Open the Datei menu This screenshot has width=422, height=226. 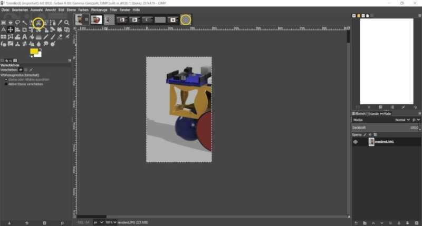coord(5,10)
